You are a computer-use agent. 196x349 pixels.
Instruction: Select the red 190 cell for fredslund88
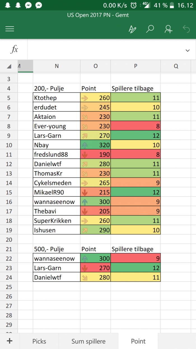[x=95, y=155]
